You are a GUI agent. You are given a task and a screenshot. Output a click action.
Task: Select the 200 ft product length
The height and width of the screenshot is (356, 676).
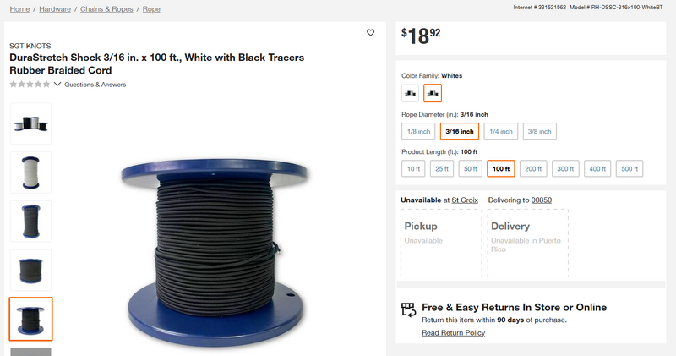pos(533,169)
